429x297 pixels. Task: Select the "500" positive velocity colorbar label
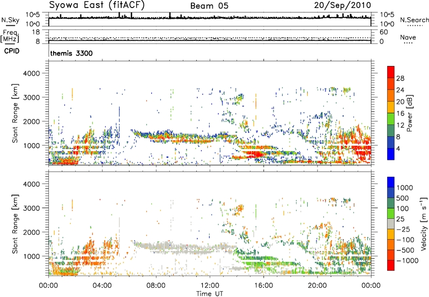403,198
